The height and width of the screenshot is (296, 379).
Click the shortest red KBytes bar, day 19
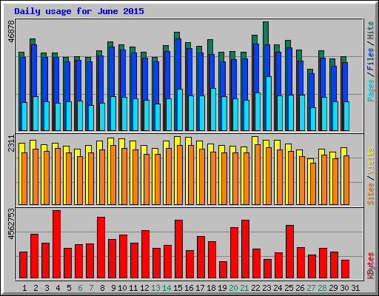point(223,270)
